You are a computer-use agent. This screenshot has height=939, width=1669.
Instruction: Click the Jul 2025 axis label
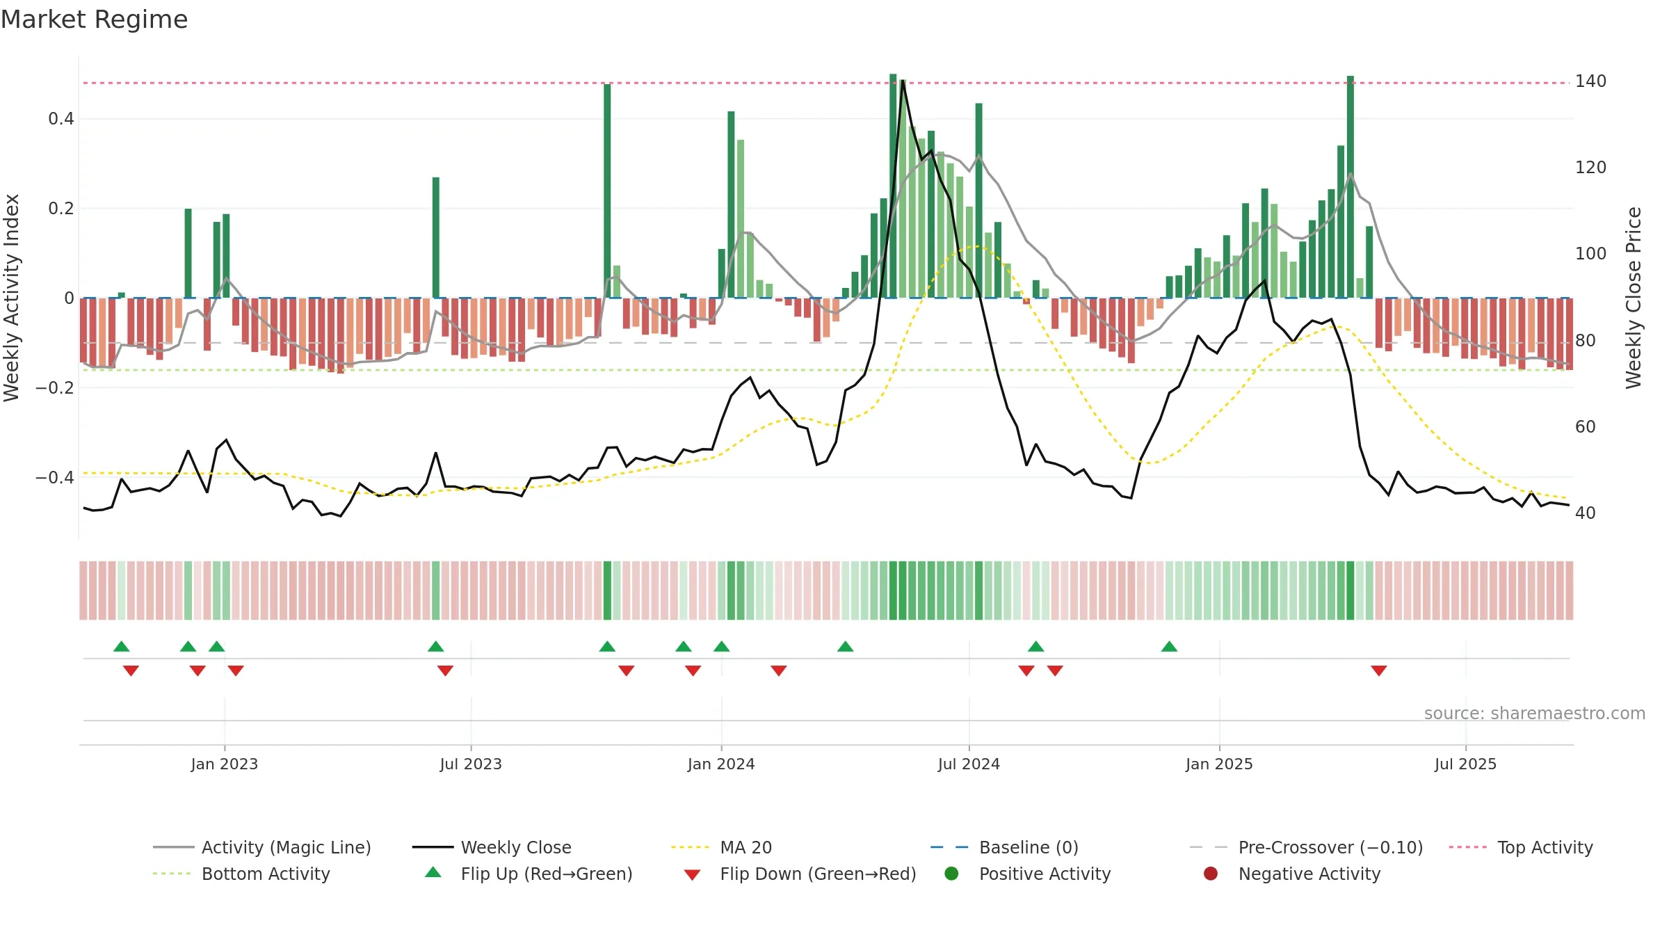[x=1465, y=764]
